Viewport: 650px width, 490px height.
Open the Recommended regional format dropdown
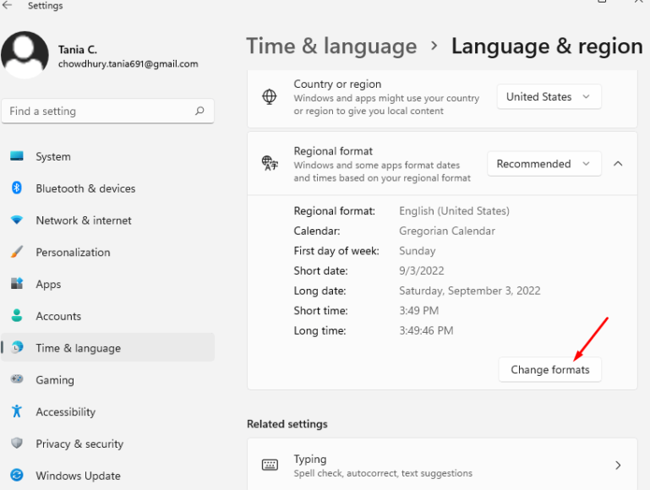pos(543,164)
